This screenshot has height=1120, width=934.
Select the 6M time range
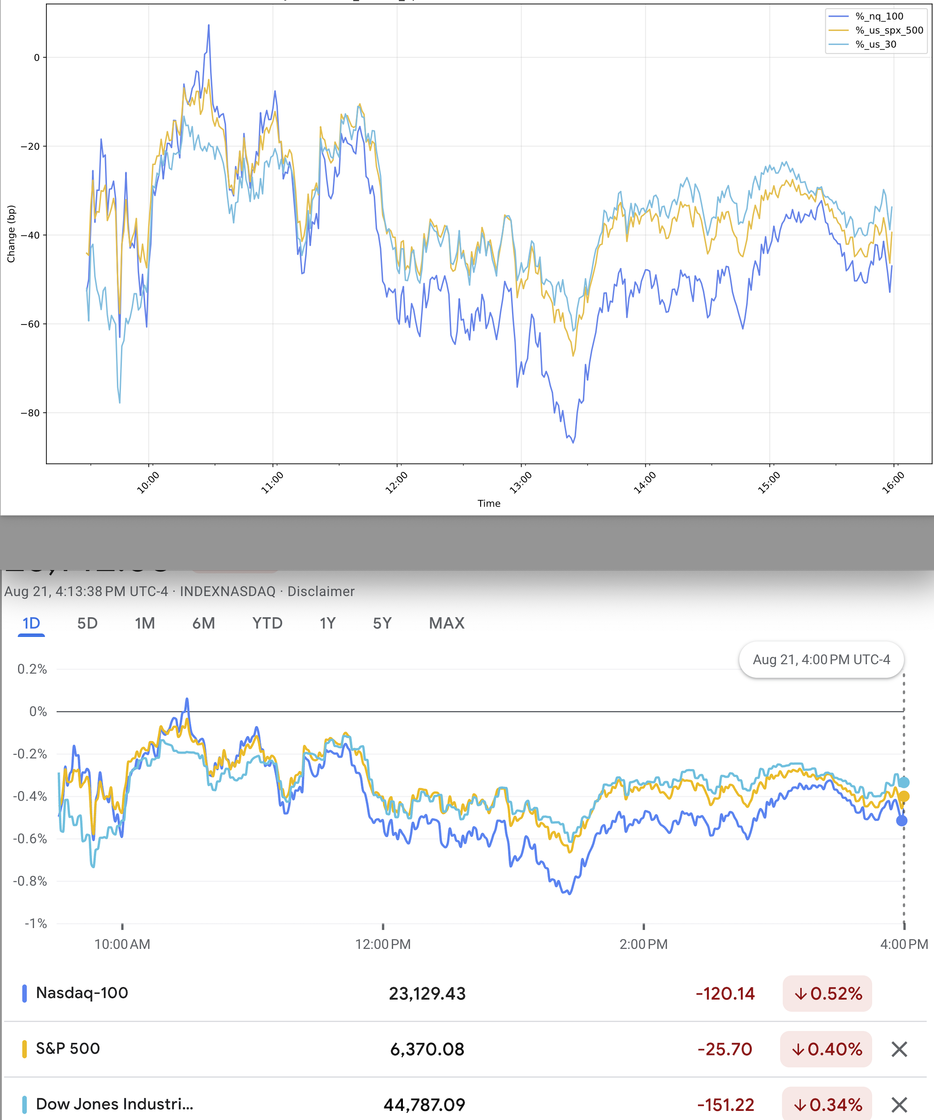203,623
